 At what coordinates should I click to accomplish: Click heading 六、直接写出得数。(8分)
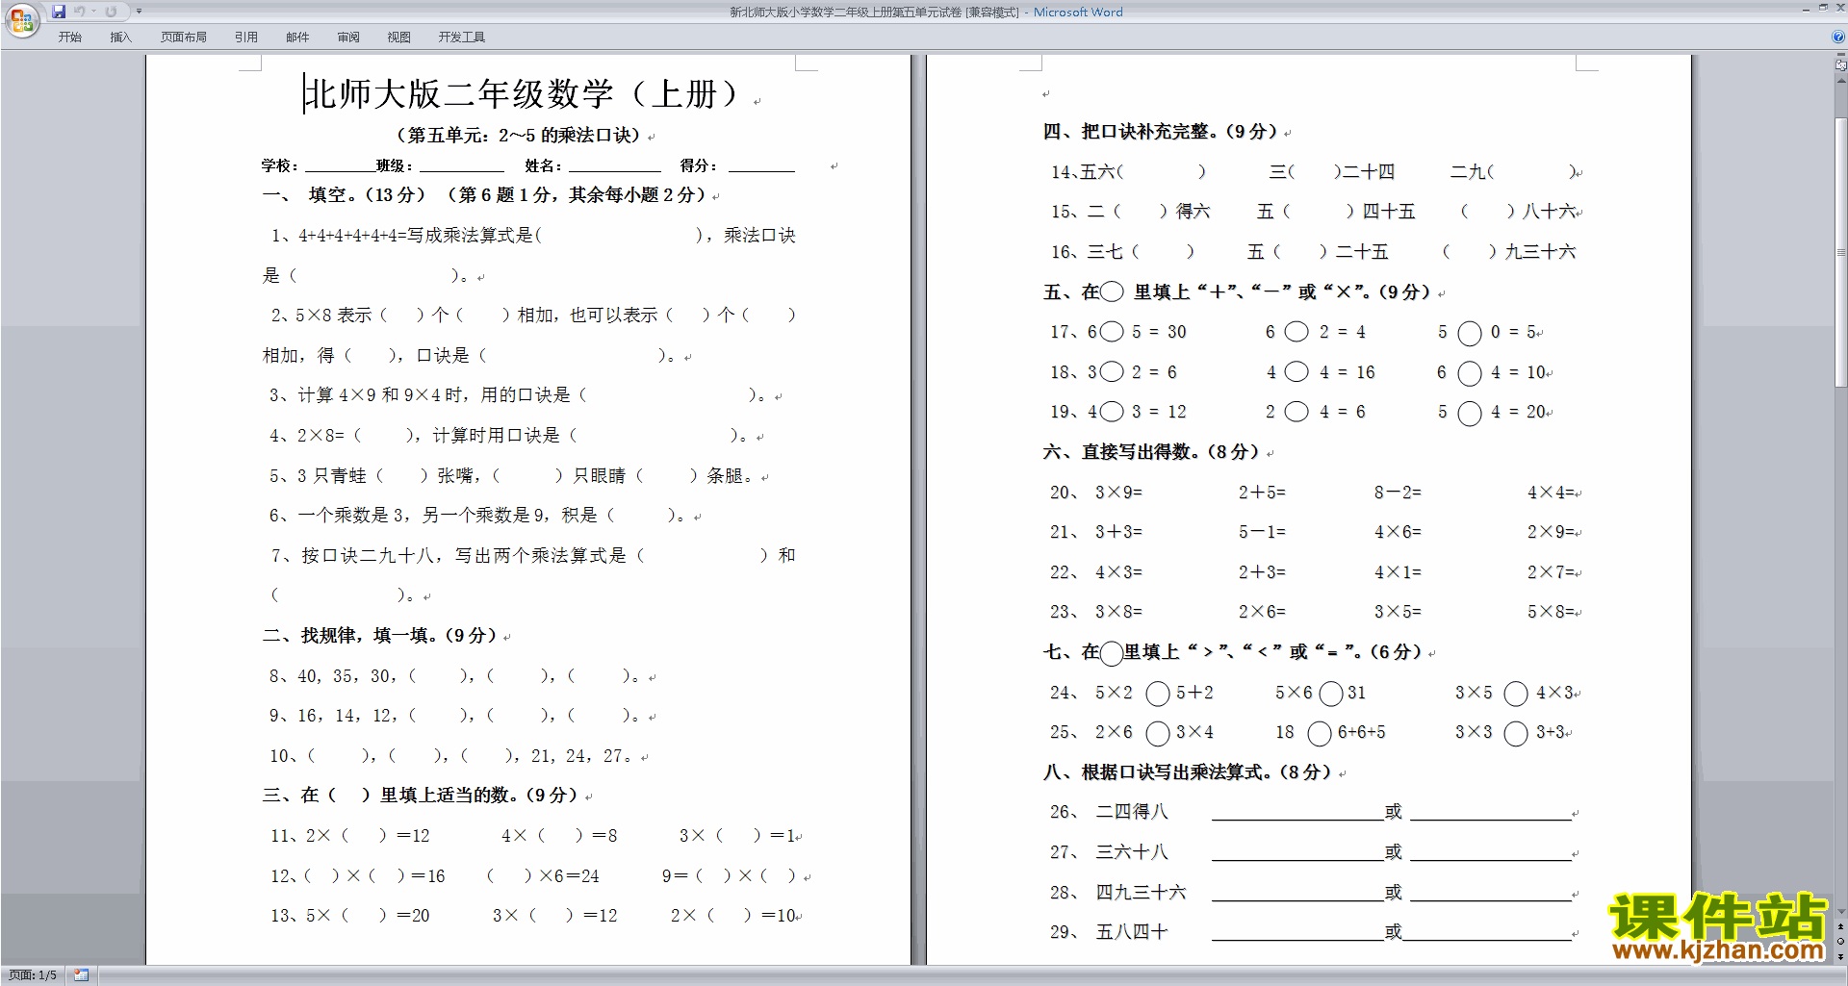click(1151, 452)
